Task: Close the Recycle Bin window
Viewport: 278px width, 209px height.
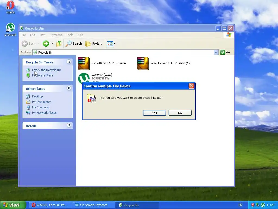Action: pyautogui.click(x=231, y=28)
